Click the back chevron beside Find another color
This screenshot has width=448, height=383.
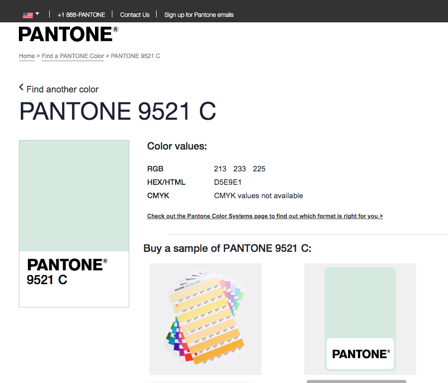[x=21, y=87]
